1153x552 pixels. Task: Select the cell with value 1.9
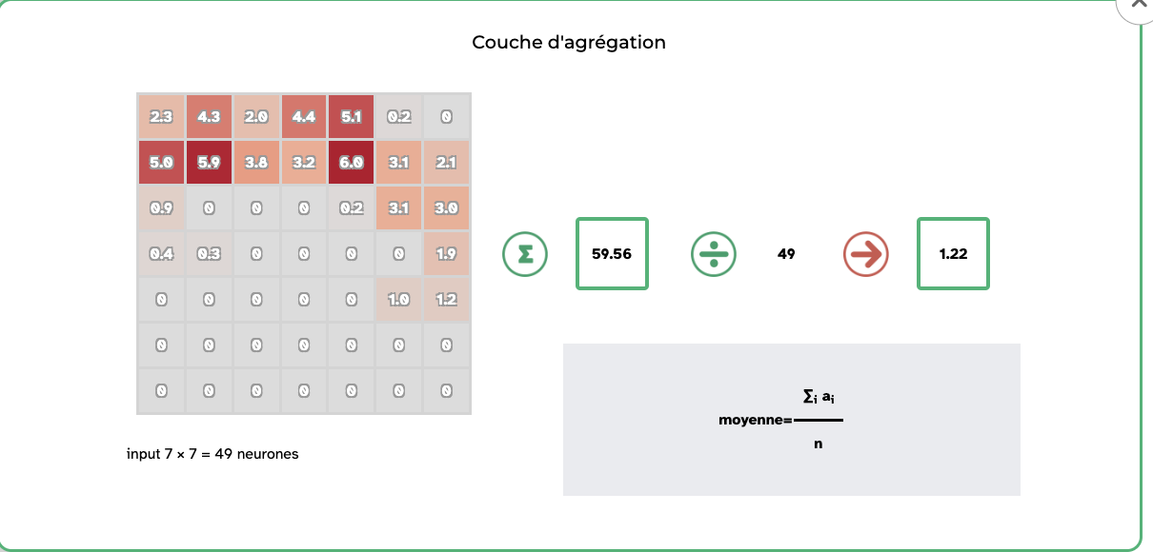coord(446,254)
